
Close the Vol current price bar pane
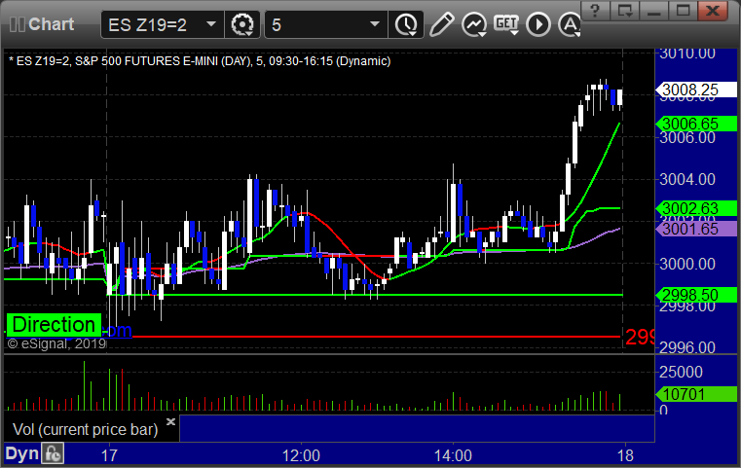tap(171, 421)
